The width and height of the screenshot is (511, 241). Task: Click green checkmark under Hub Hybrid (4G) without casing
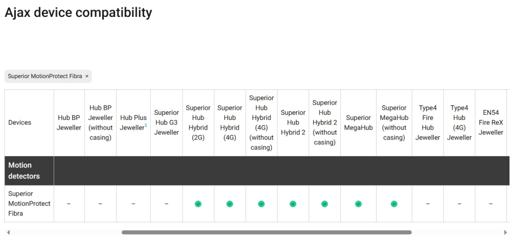click(x=262, y=204)
